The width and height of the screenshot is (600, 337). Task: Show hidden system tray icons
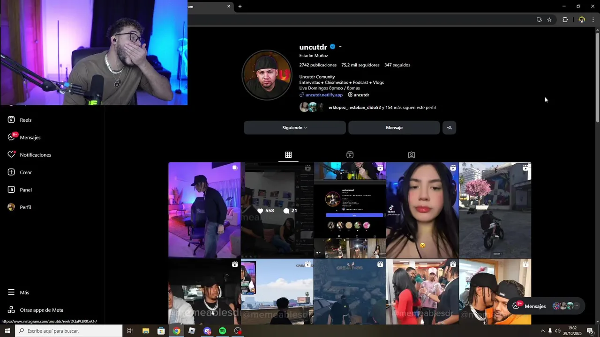coord(542,331)
